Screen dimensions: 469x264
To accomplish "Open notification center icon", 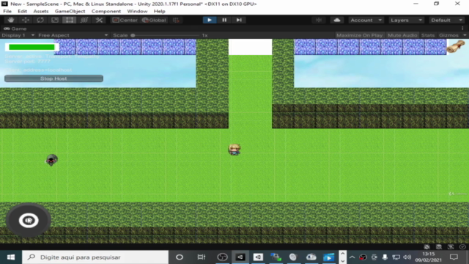I will click(x=454, y=257).
